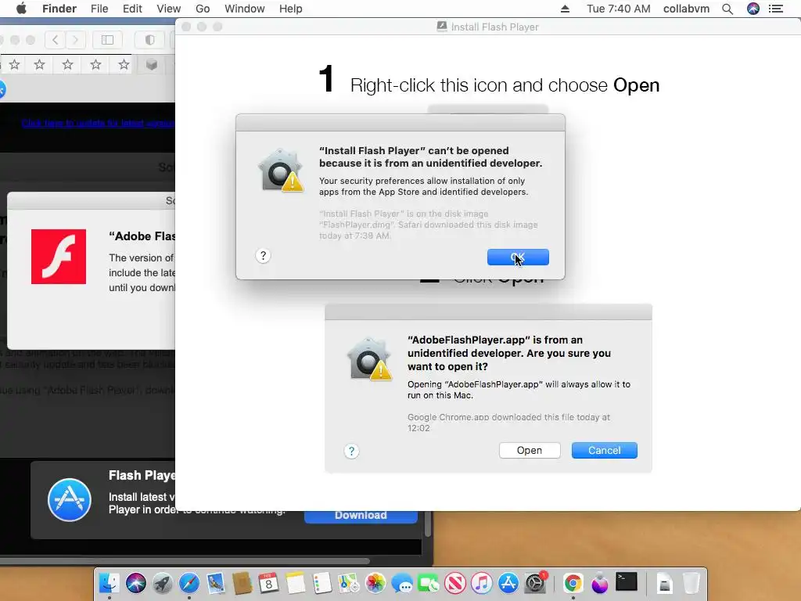Toggle the Safari sidebar button

coord(107,40)
